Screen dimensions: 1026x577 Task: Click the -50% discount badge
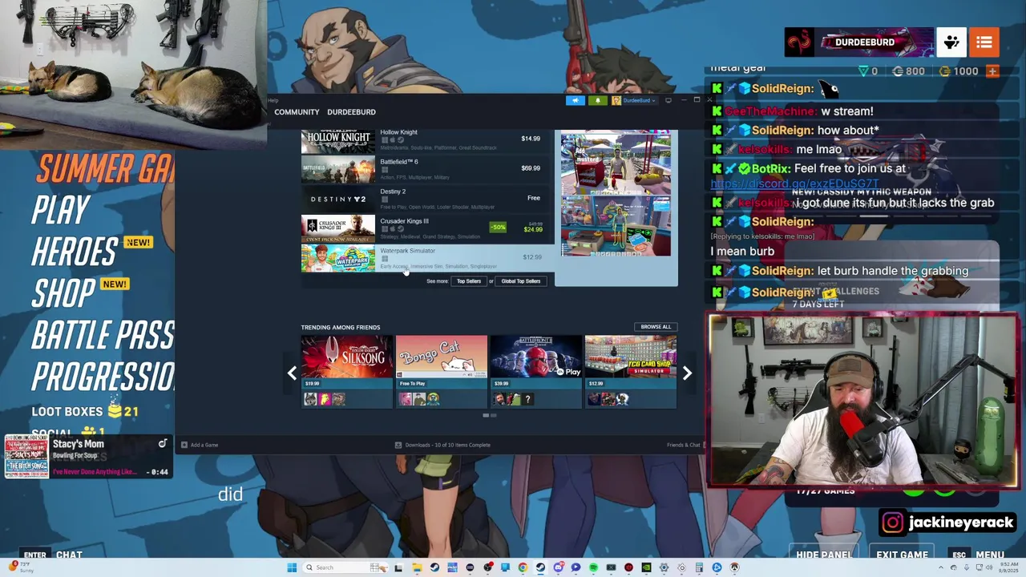[x=499, y=228]
